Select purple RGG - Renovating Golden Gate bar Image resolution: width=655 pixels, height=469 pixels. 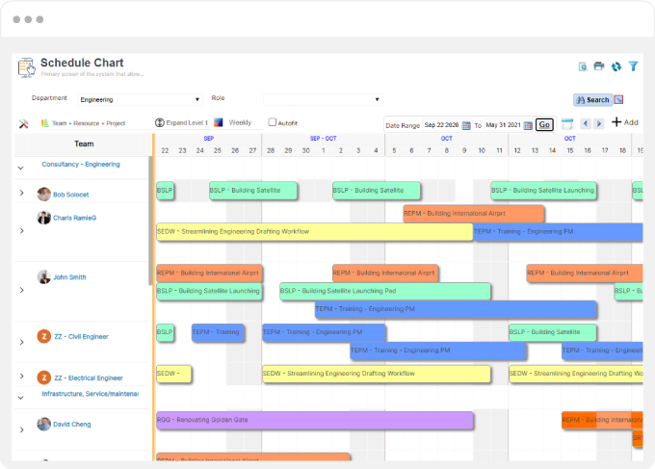tap(315, 420)
